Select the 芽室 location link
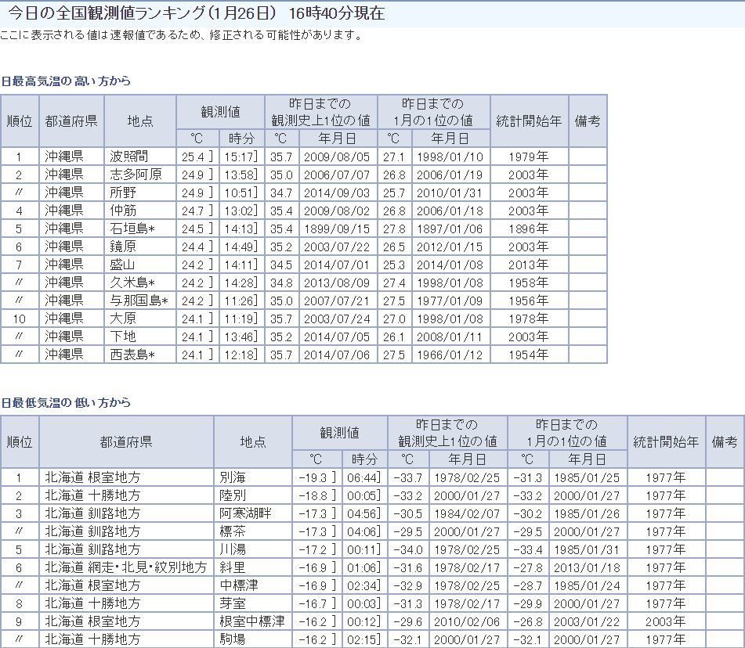745x648 pixels. [x=233, y=603]
